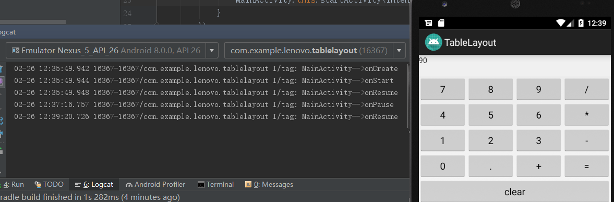Tap the 7 calculator button
This screenshot has width=614, height=202.
(442, 90)
